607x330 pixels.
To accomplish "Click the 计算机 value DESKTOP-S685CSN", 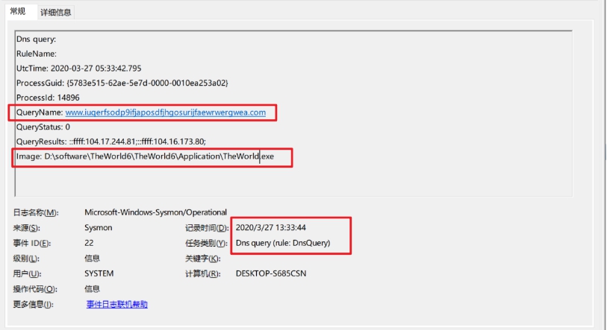I will pyautogui.click(x=271, y=273).
